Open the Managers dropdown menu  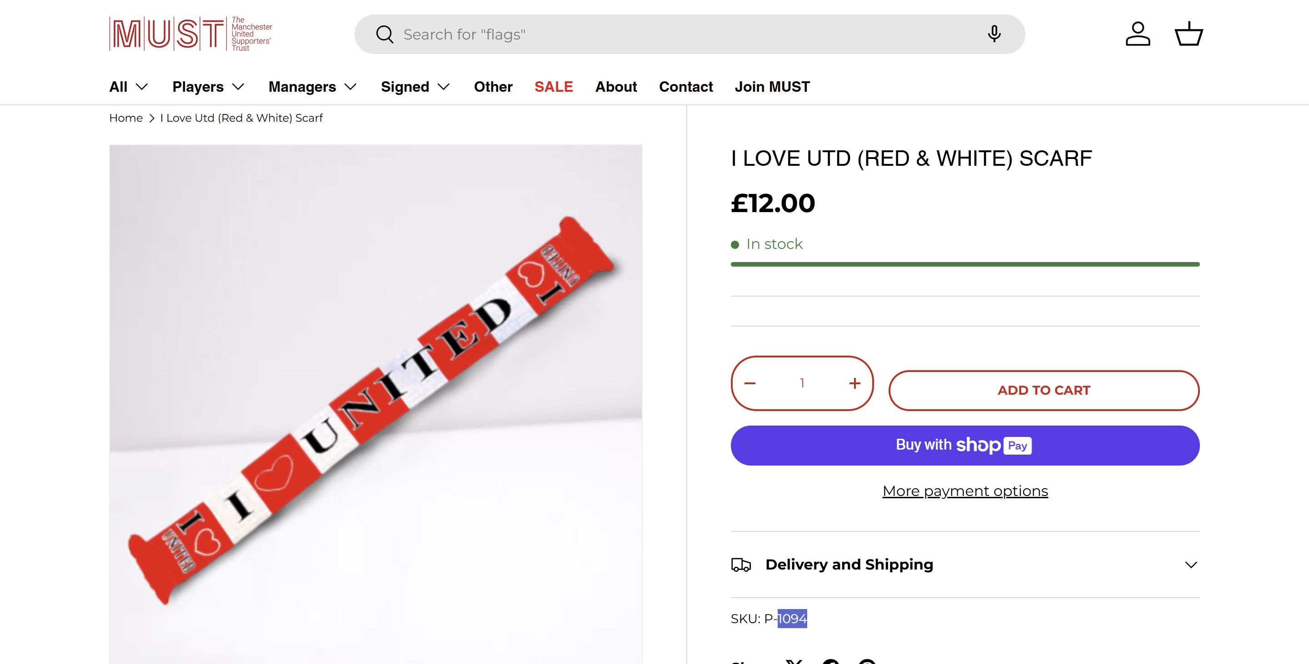tap(312, 87)
